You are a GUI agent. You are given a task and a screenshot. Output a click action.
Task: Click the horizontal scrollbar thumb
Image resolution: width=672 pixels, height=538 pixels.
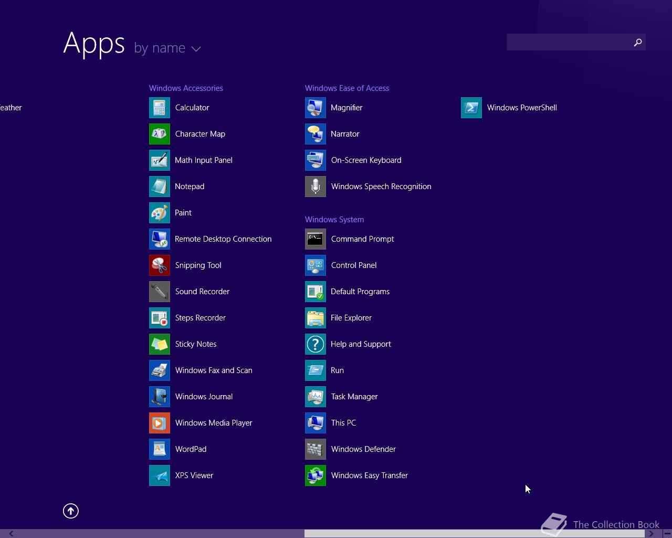tap(475, 533)
